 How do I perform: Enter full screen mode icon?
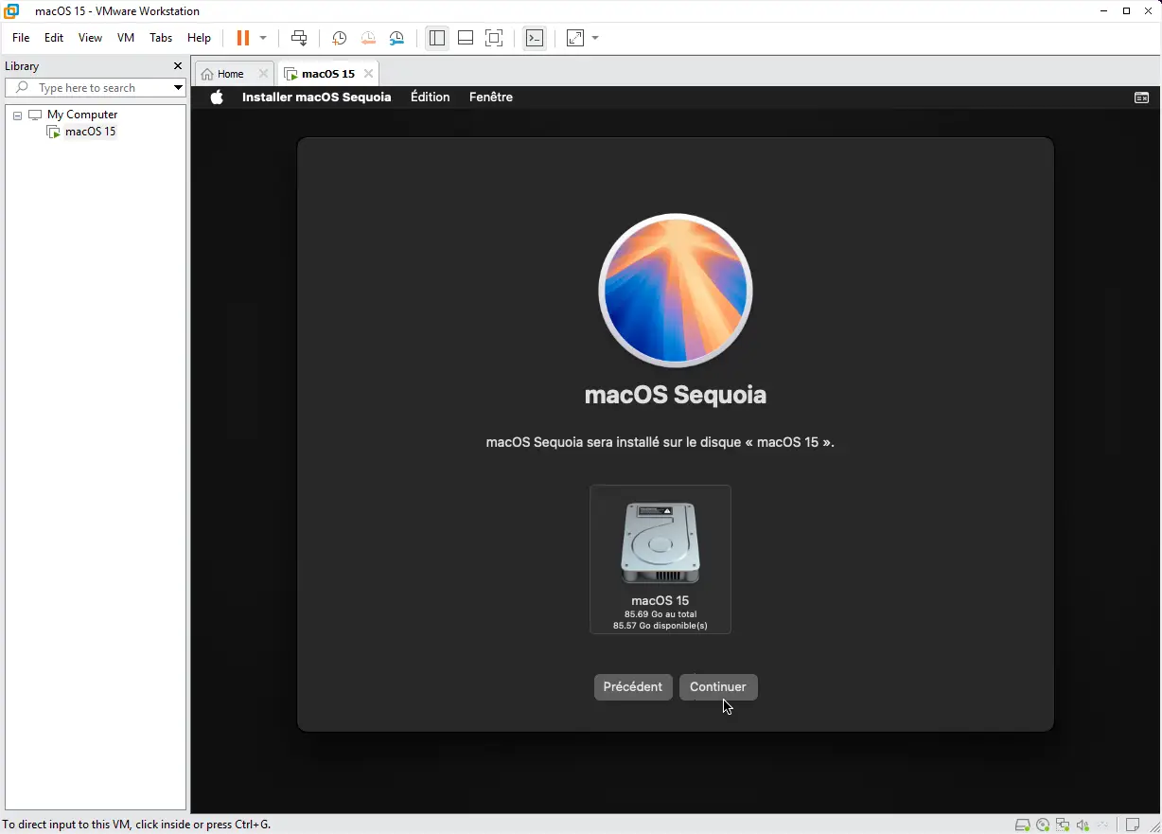pos(494,38)
